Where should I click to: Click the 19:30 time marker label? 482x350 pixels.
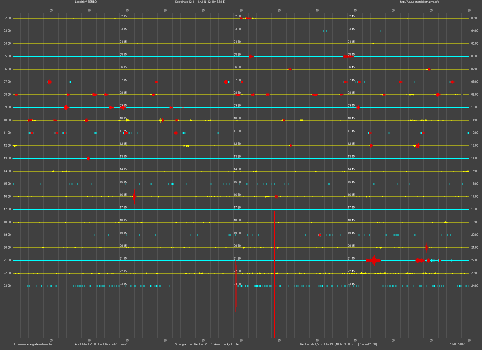[237, 233]
